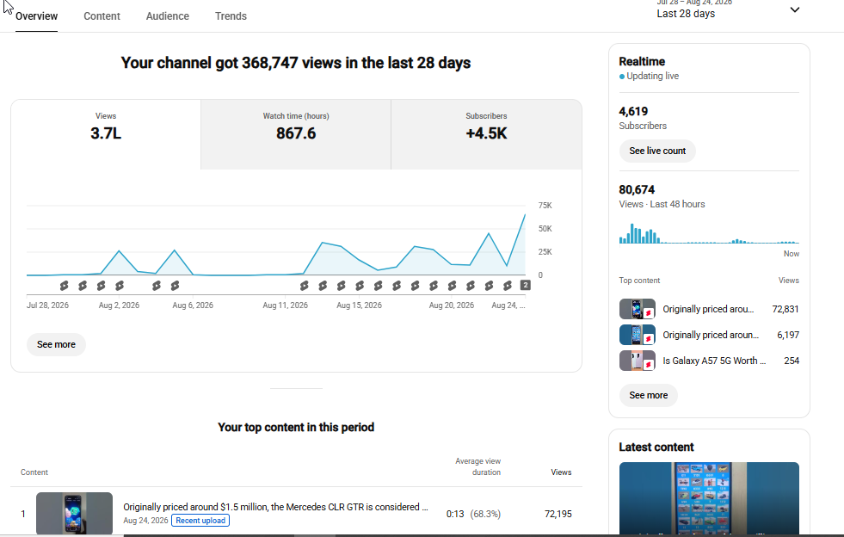
Task: Click the Recent upload badge
Action: tap(200, 521)
